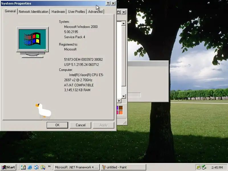The height and width of the screenshot is (171, 228).
Task: Click the Apply button
Action: click(103, 125)
